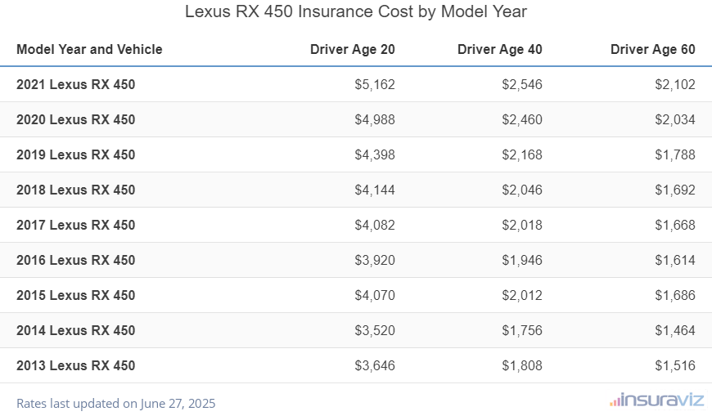Click the $1,516 value in the 2013 row

tap(675, 365)
